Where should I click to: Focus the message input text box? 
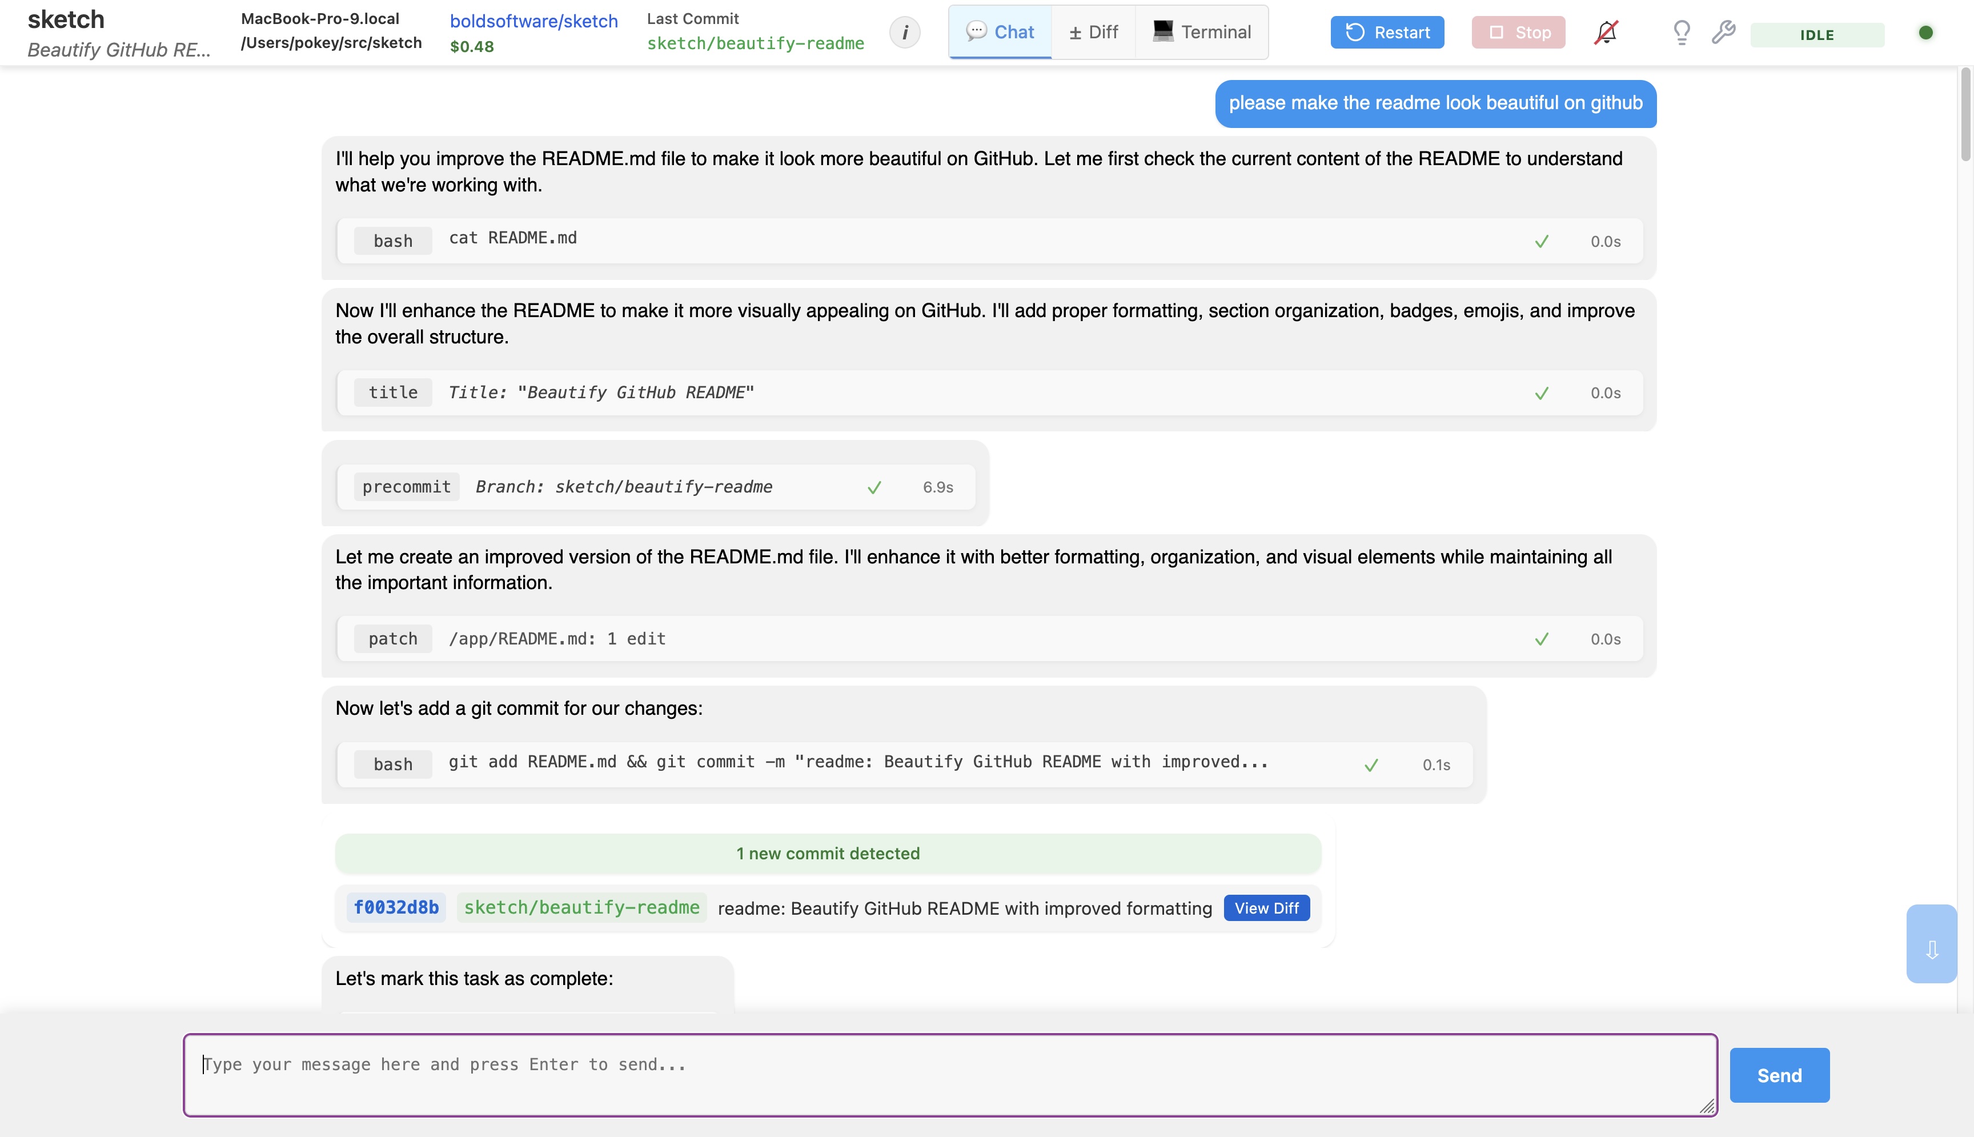coord(950,1075)
